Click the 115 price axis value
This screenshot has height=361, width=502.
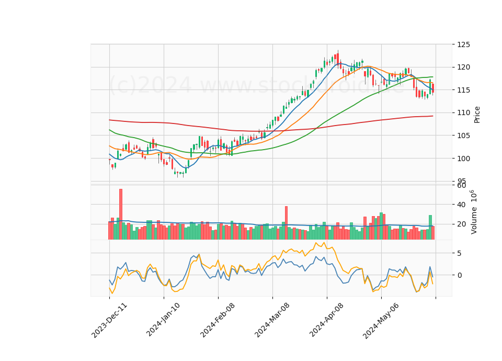point(464,90)
